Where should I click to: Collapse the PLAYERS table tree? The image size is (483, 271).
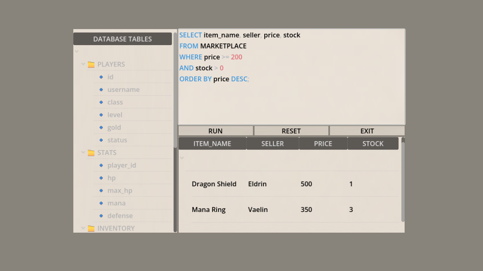click(x=83, y=64)
